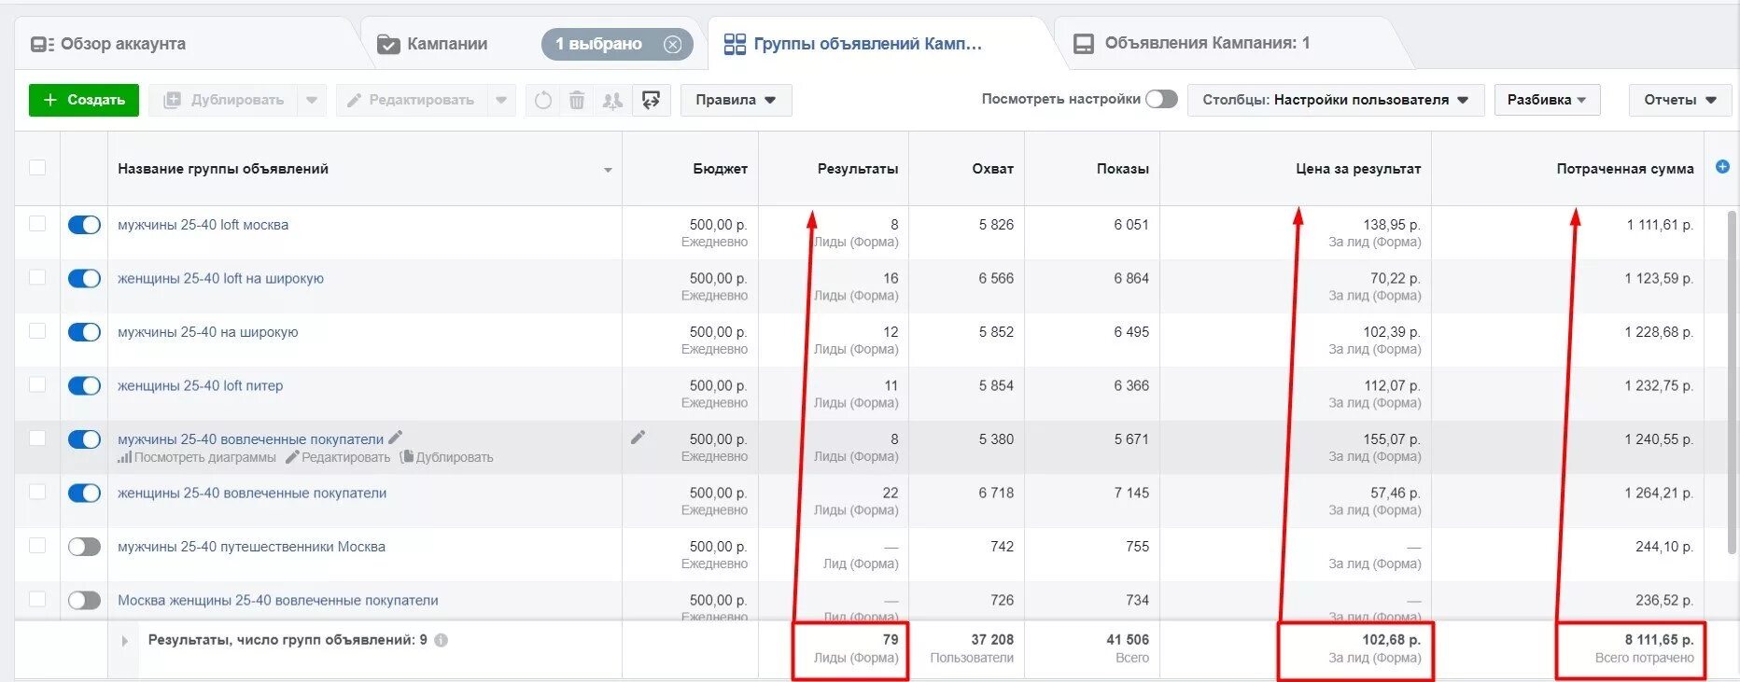
Task: Click the total spent value '8 111,65 р.'
Action: [1659, 640]
